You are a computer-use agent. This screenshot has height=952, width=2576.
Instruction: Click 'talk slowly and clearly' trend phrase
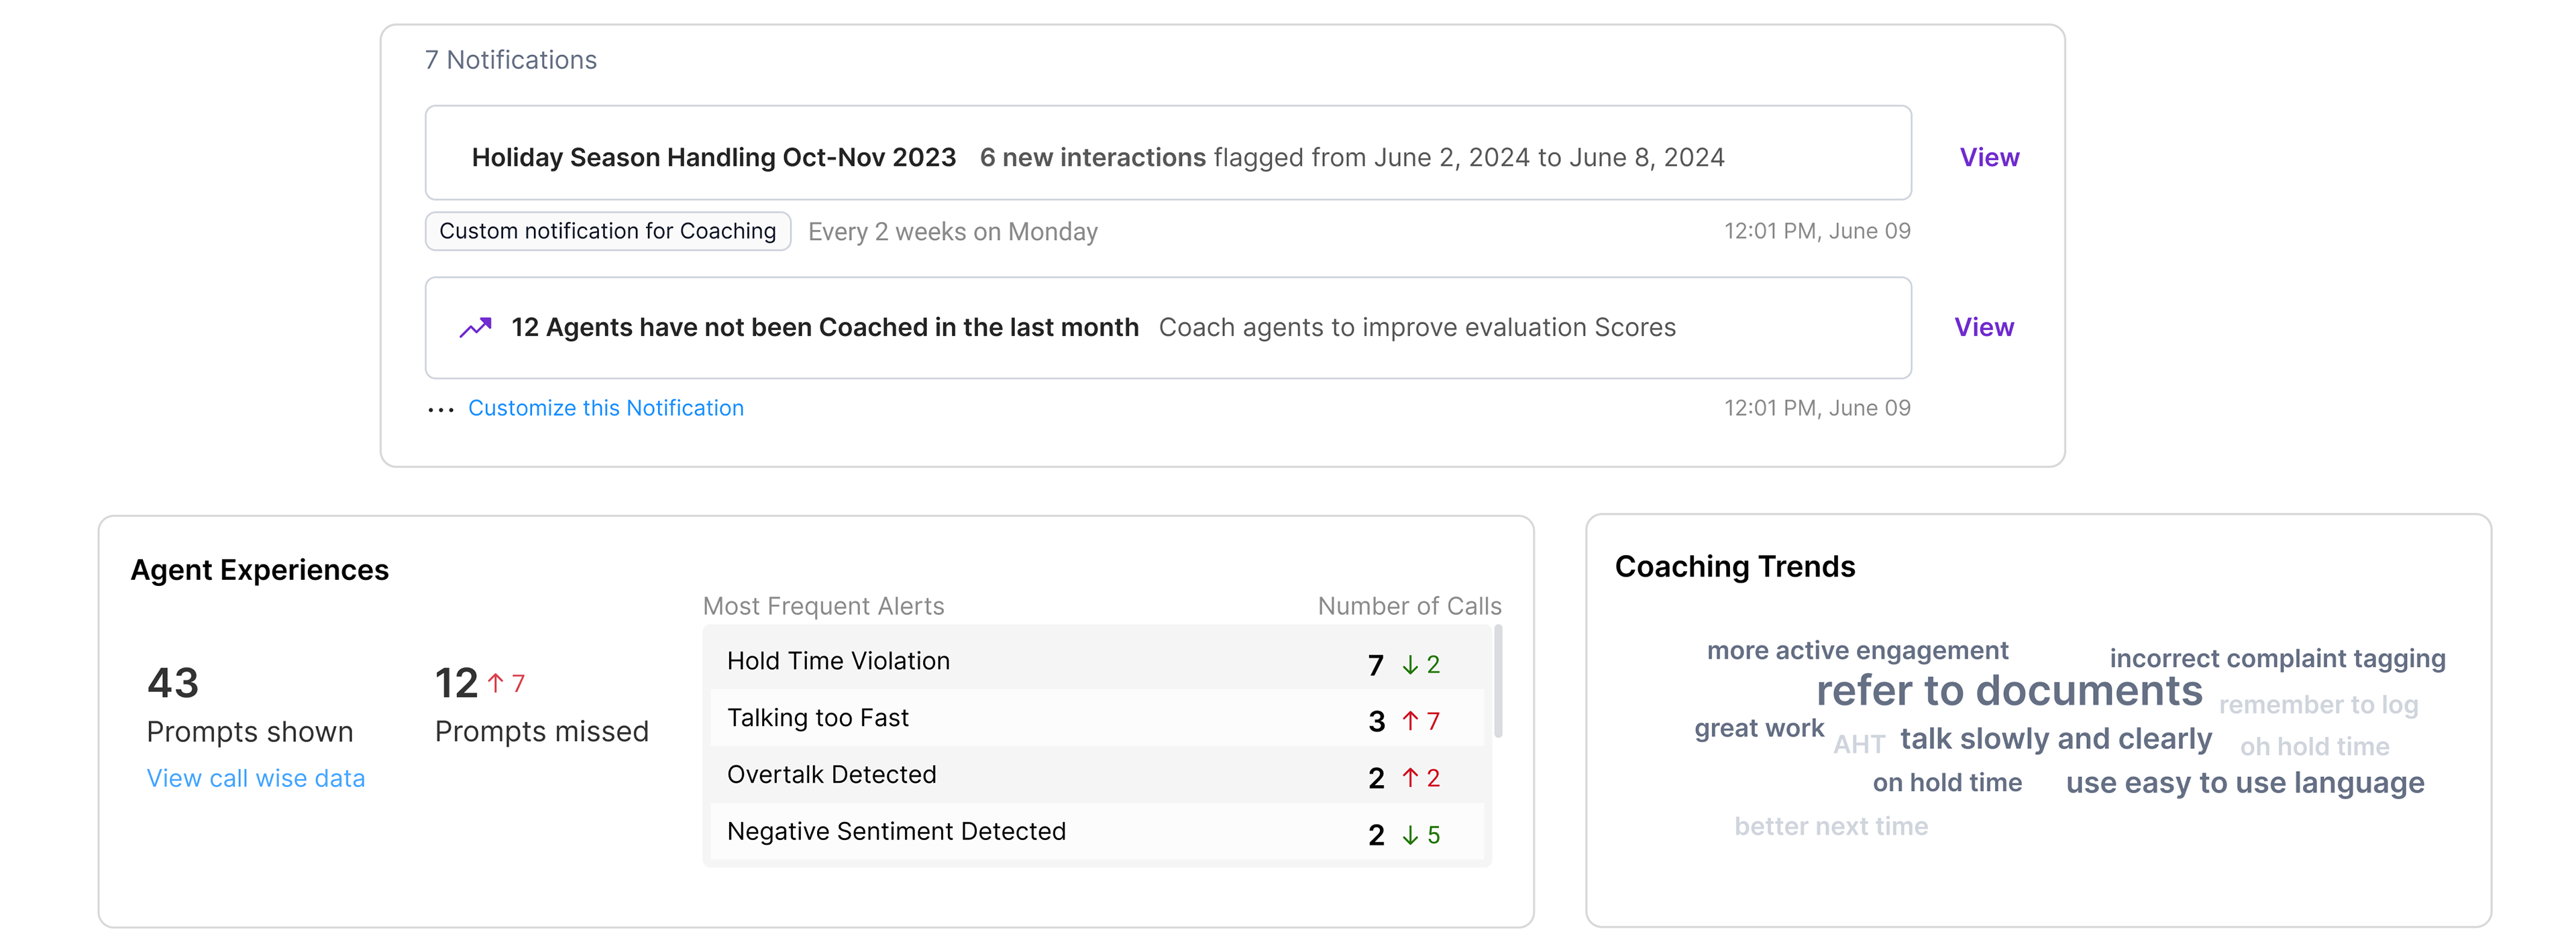(2055, 739)
